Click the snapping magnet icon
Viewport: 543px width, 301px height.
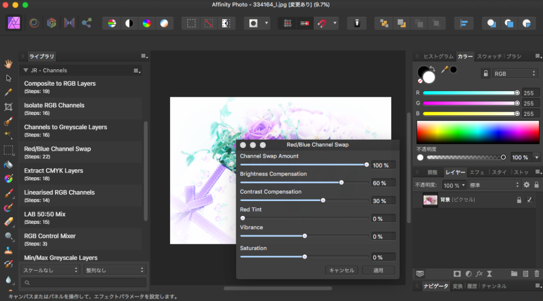(322, 23)
